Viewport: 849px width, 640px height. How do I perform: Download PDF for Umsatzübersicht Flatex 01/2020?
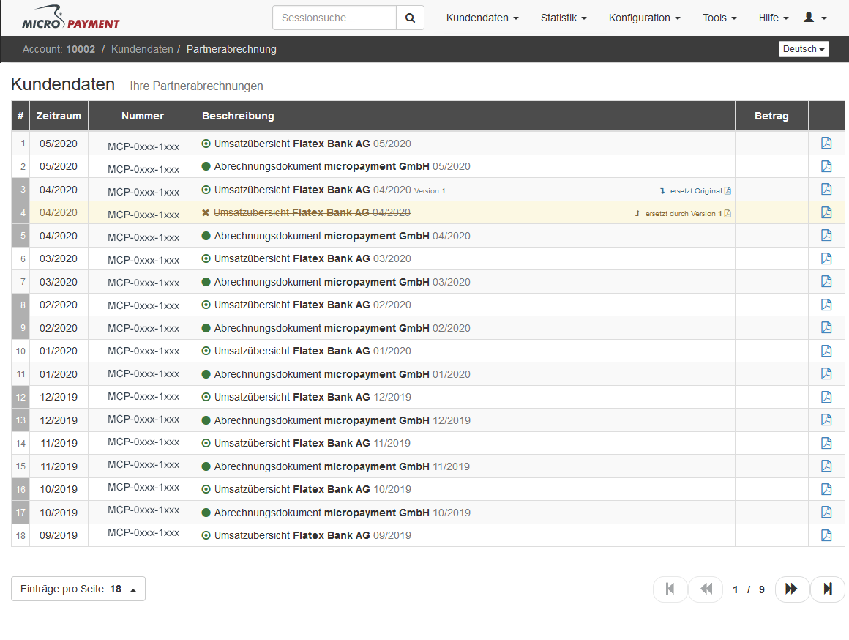click(826, 351)
